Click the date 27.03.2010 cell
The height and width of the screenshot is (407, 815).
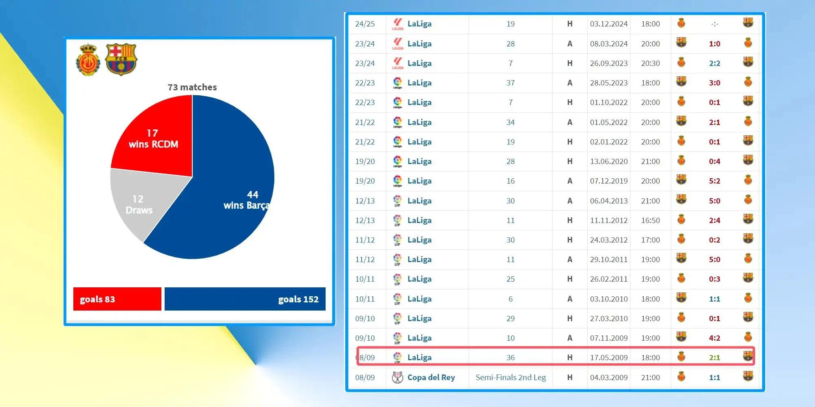tap(609, 318)
